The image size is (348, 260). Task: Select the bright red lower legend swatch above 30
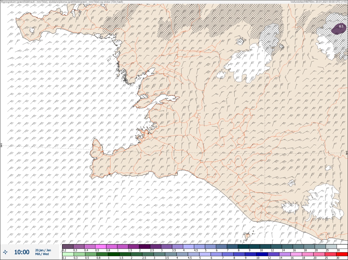click(342, 254)
